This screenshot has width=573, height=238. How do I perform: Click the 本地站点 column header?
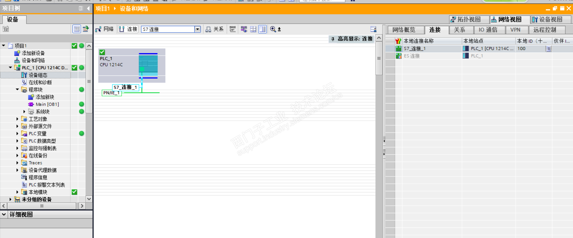click(488, 41)
